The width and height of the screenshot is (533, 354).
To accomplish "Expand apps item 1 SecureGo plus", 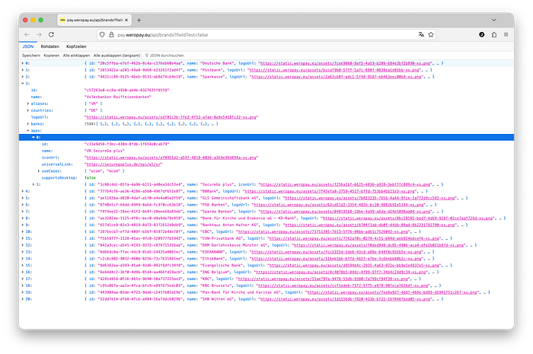I will [x=34, y=184].
